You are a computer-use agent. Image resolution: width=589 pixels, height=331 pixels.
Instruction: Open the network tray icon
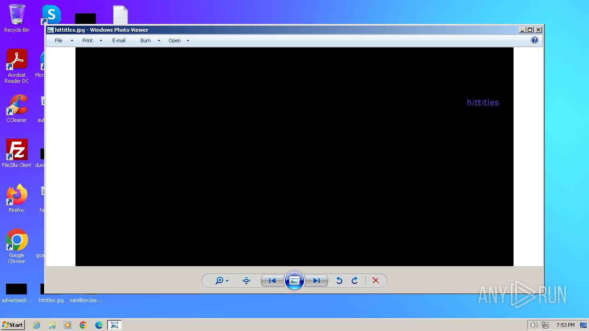[545, 325]
